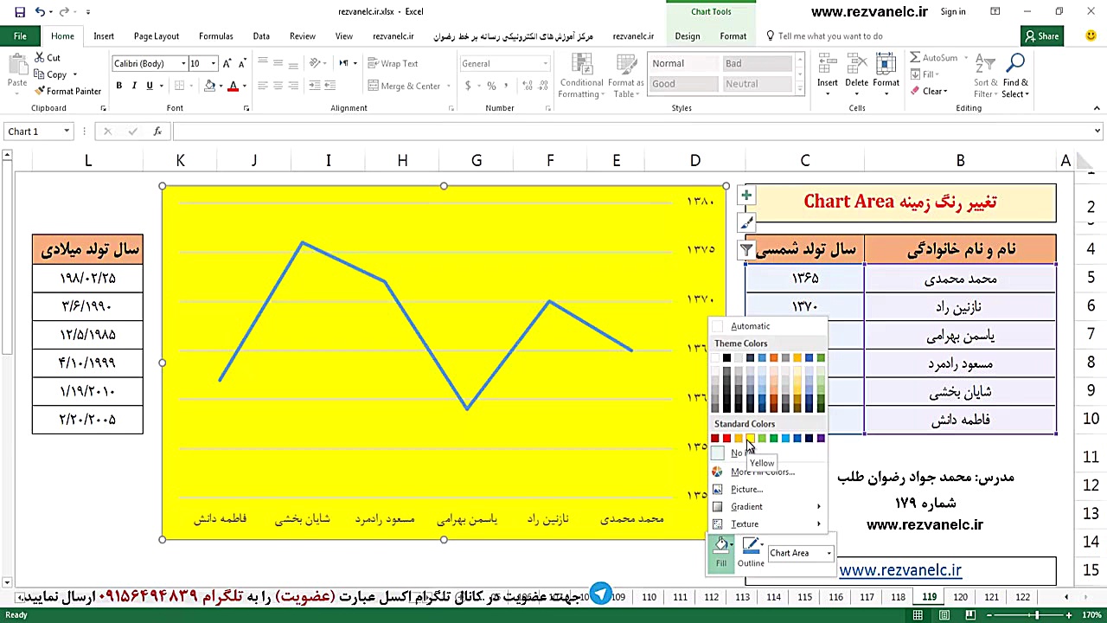
Task: Decrease font size with the small A
Action: coord(241,63)
